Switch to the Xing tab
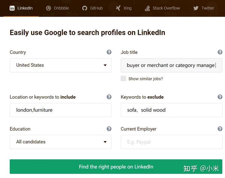Screen dimensions: 225x178 coord(123,8)
